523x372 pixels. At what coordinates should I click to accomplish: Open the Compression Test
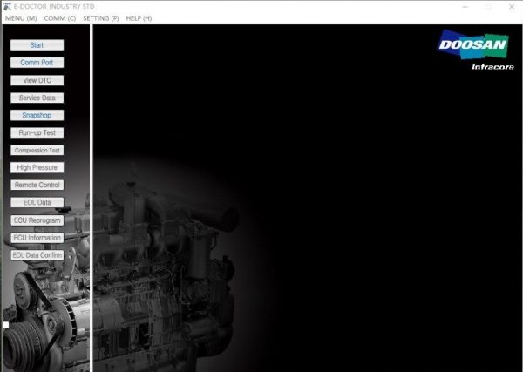(37, 151)
